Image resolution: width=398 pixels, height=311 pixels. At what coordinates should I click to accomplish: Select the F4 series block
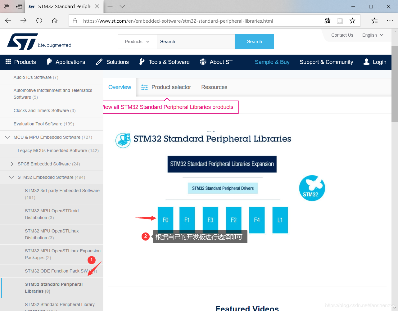click(257, 220)
